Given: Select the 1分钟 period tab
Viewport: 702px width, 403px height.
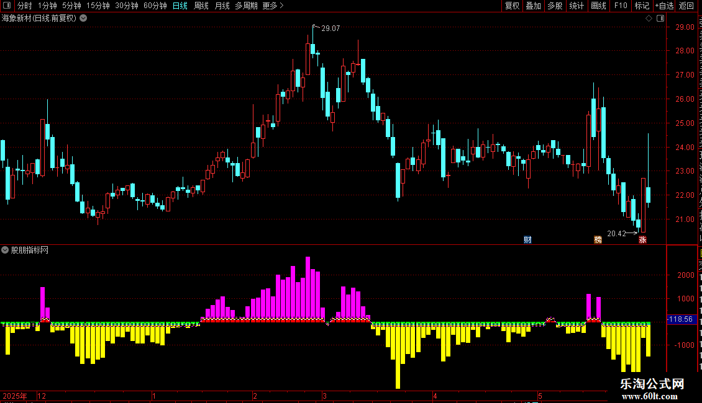Looking at the screenshot, I should [x=47, y=6].
